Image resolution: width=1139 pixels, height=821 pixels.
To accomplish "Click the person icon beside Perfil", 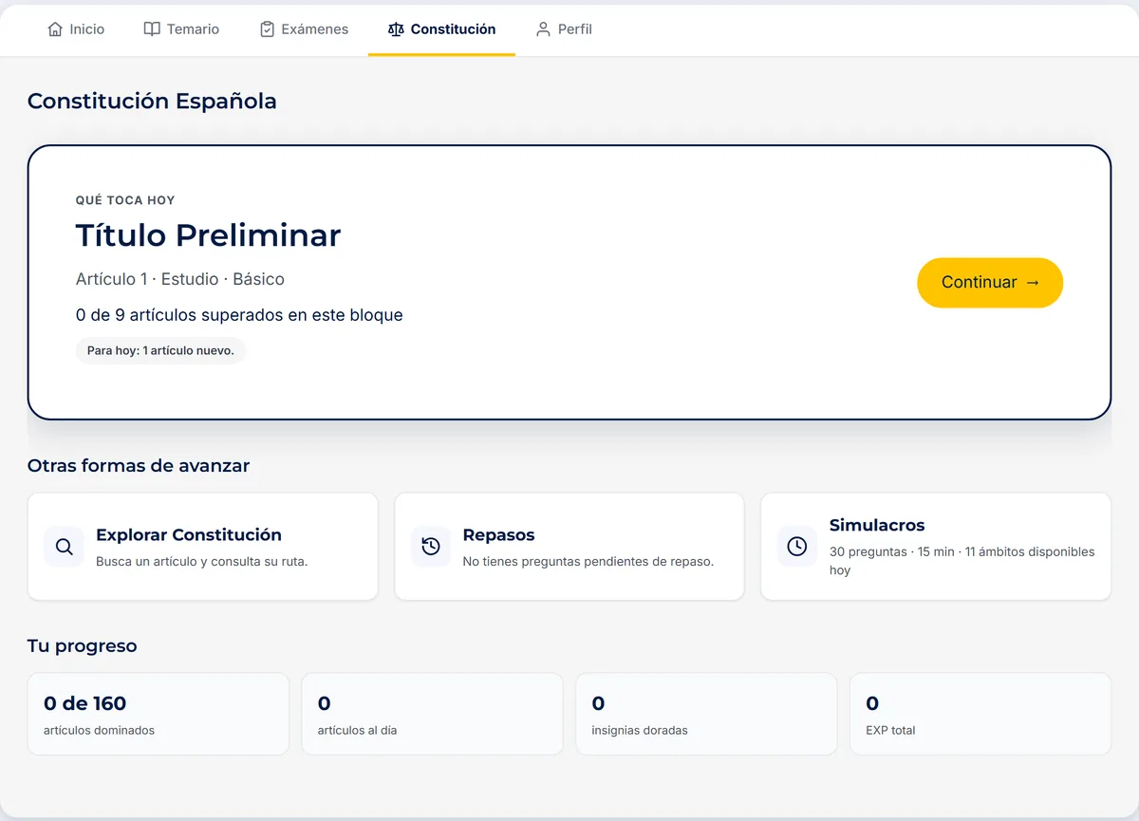I will pyautogui.click(x=543, y=29).
